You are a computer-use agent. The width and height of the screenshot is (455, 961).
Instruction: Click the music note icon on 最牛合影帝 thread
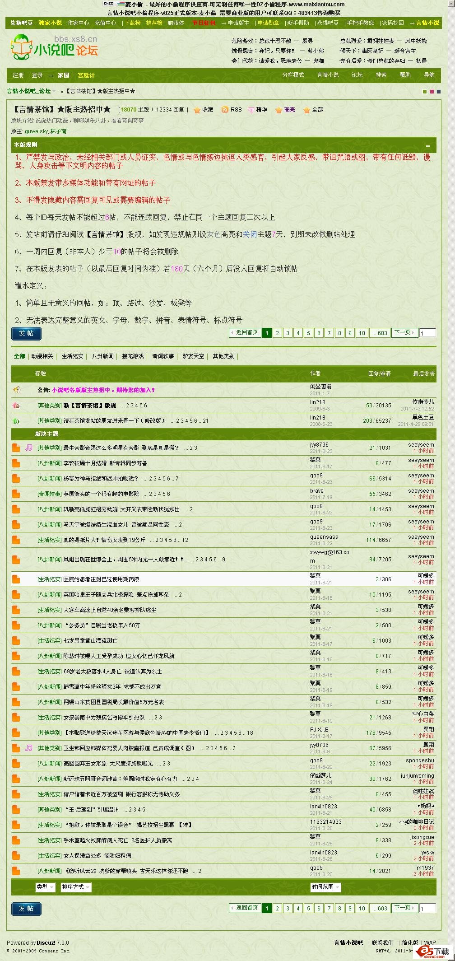[x=29, y=448]
